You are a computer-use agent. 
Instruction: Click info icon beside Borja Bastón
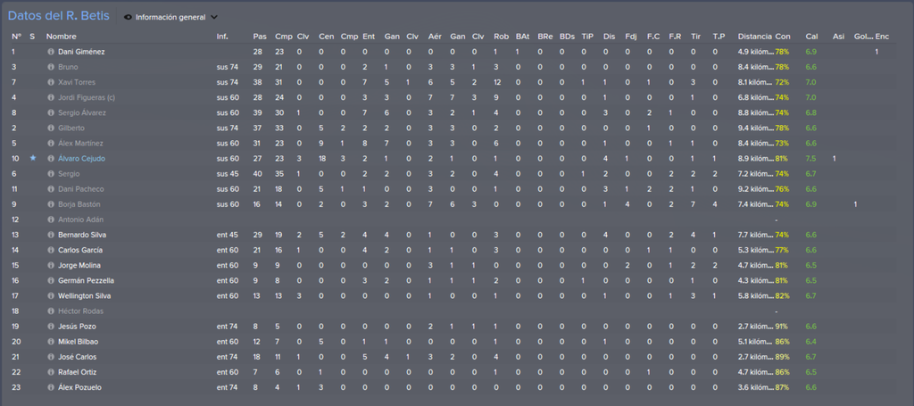(x=51, y=204)
